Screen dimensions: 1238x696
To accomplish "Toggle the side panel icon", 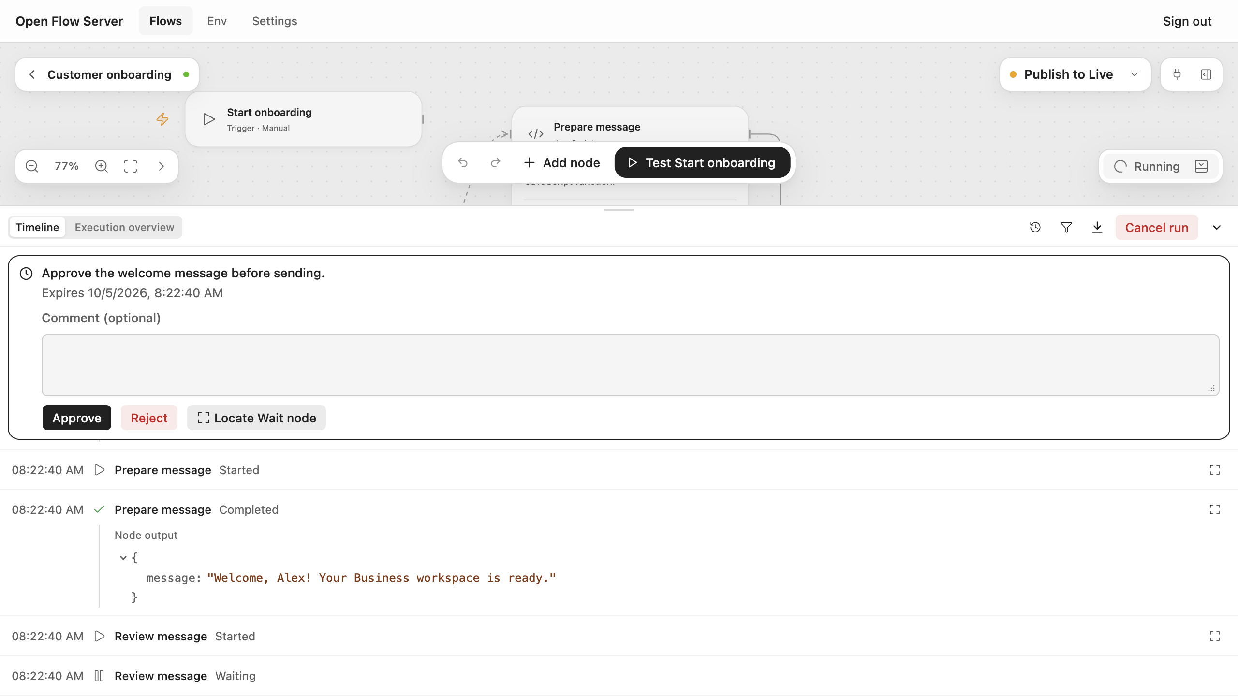I will (x=1206, y=74).
